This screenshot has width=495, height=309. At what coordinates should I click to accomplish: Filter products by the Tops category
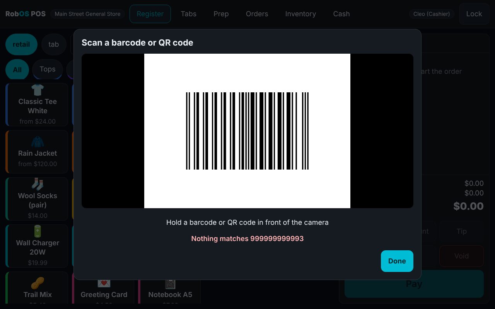pyautogui.click(x=48, y=69)
